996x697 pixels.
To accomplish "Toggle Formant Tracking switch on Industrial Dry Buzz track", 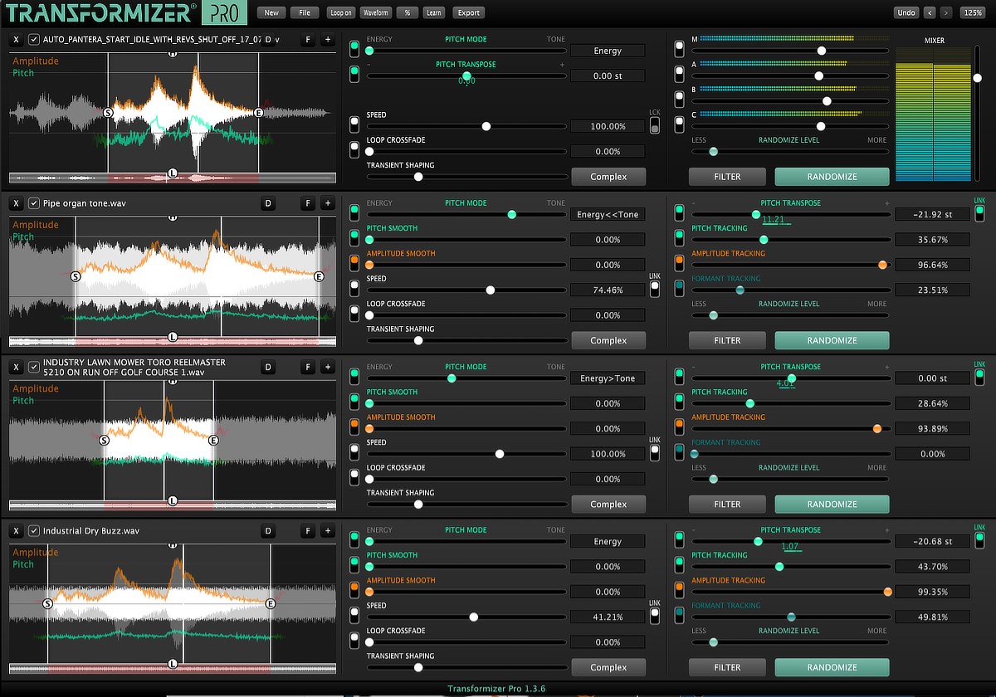I will [681, 614].
